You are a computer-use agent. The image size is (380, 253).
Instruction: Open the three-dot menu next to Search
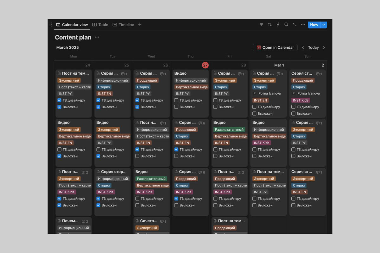303,25
